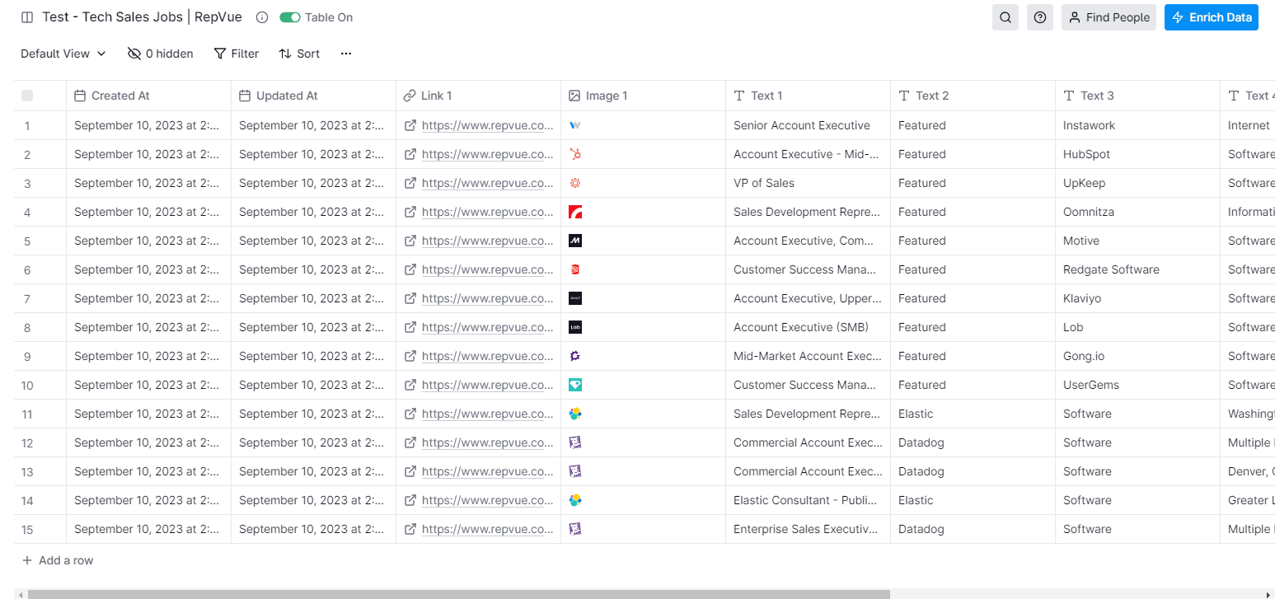Click the Updated At column header
Image resolution: width=1275 pixels, height=599 pixels.
(x=313, y=96)
